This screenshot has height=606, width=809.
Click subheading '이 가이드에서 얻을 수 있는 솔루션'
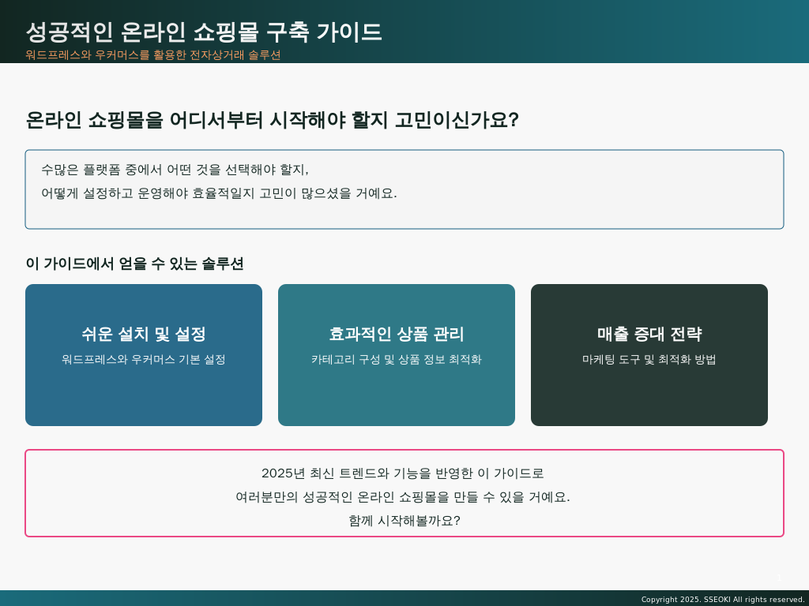tap(134, 264)
